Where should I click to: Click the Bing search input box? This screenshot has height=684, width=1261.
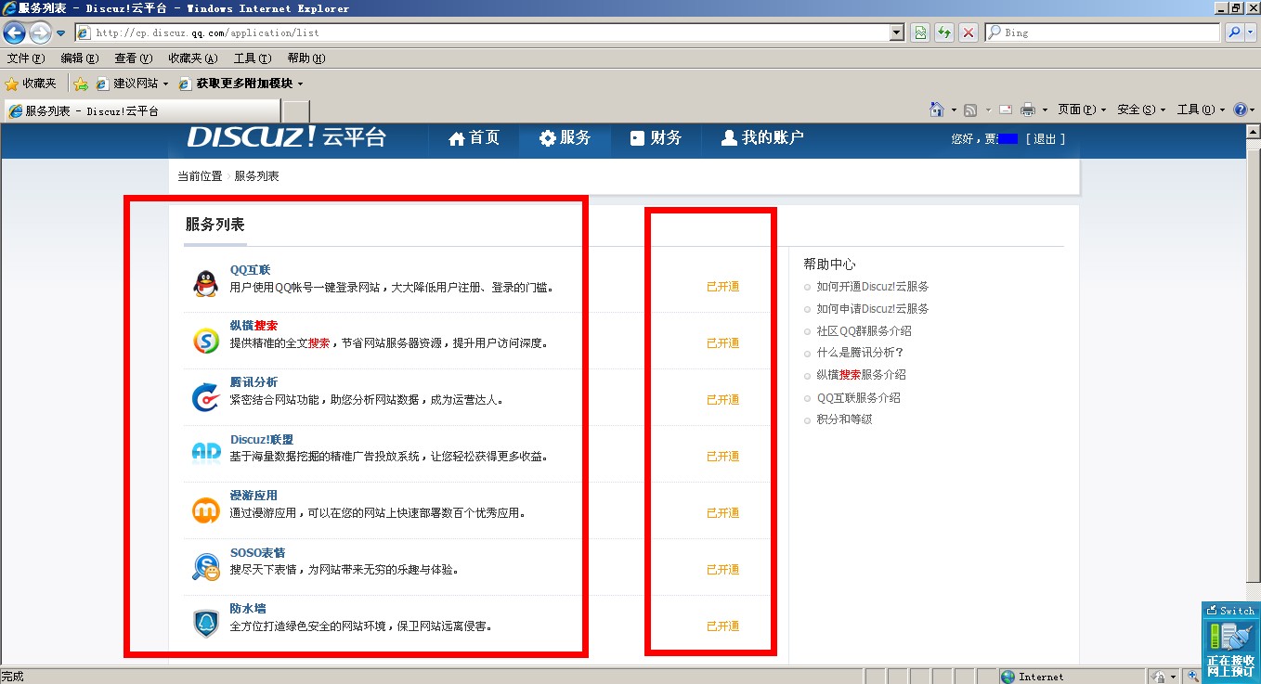tap(1102, 32)
